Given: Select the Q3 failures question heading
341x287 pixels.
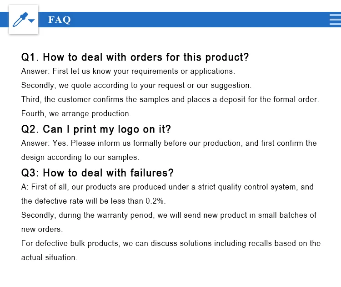Looking at the screenshot, I should coord(97,173).
